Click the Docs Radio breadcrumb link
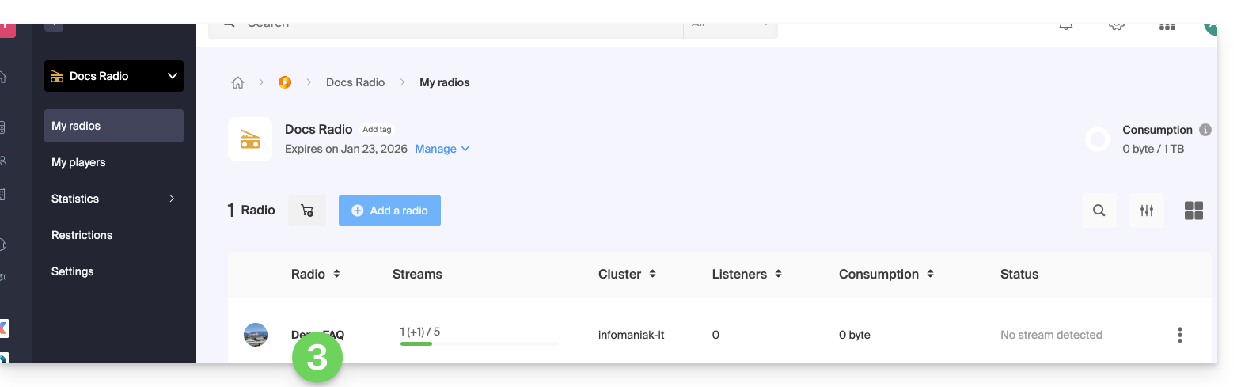Image resolution: width=1241 pixels, height=387 pixels. point(355,82)
